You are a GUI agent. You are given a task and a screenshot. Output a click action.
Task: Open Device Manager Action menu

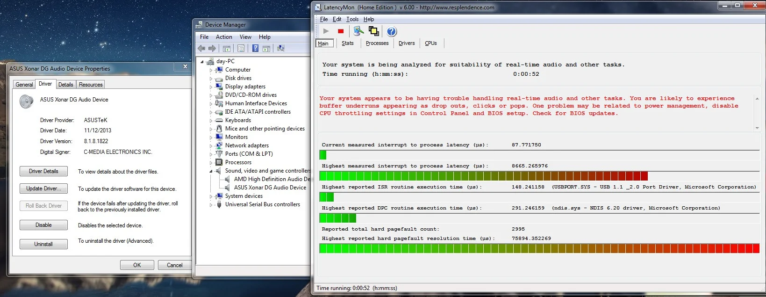click(224, 37)
